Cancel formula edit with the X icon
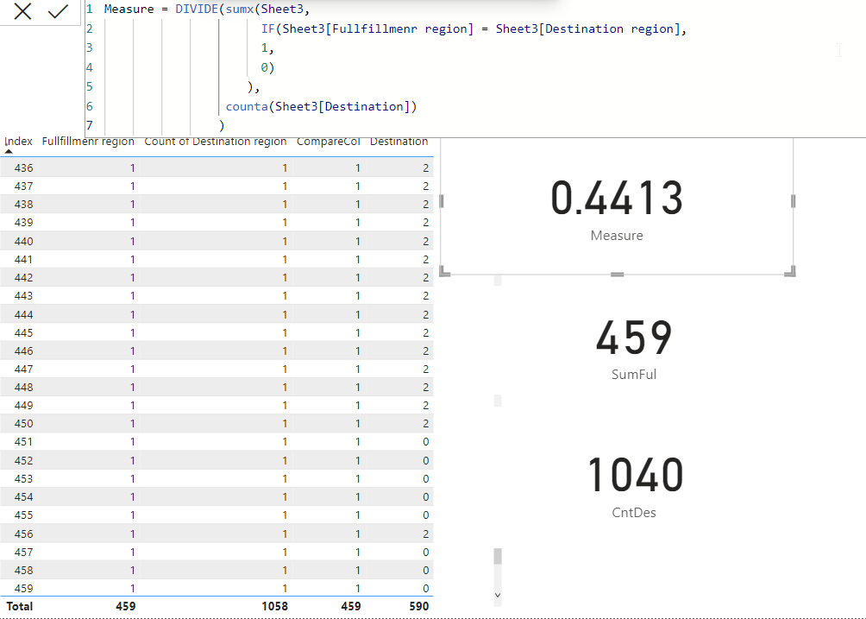The image size is (866, 619). point(22,11)
